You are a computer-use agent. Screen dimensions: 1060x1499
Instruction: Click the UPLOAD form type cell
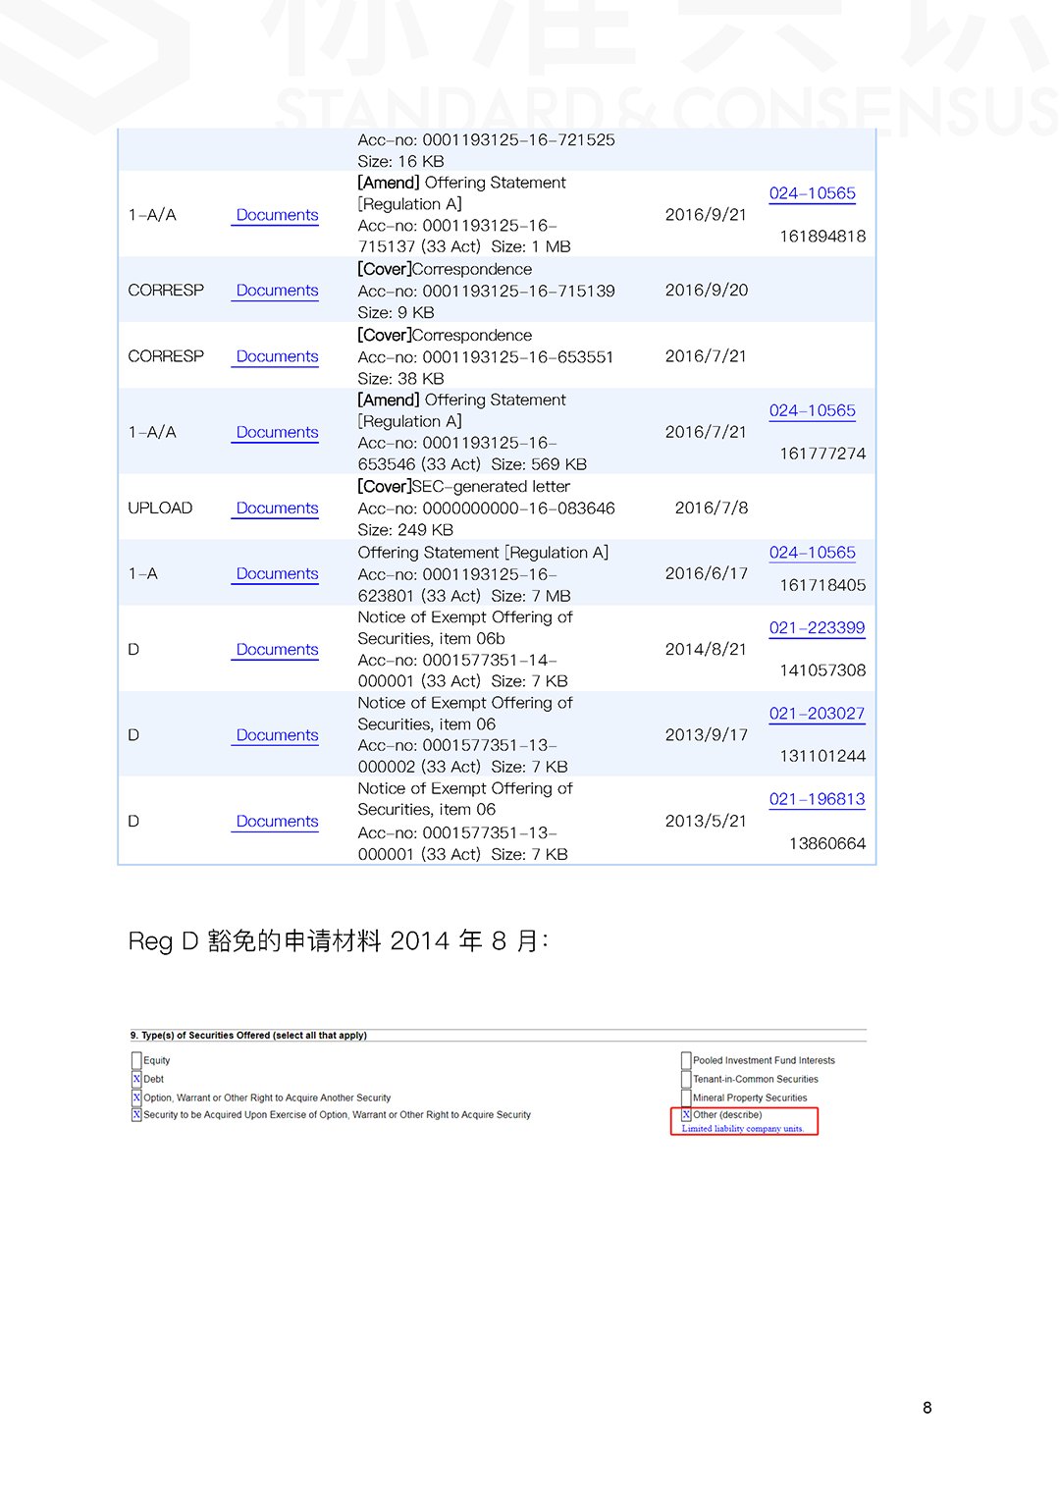tap(160, 509)
